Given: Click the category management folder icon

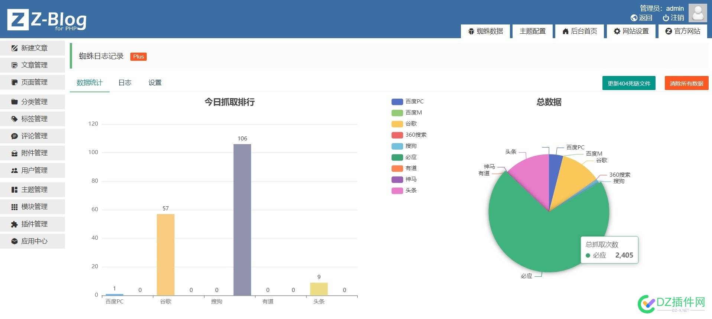Looking at the screenshot, I should 14,102.
